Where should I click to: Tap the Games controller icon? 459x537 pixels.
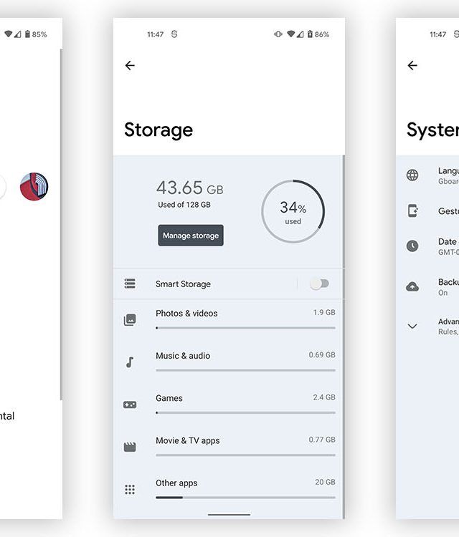(130, 405)
